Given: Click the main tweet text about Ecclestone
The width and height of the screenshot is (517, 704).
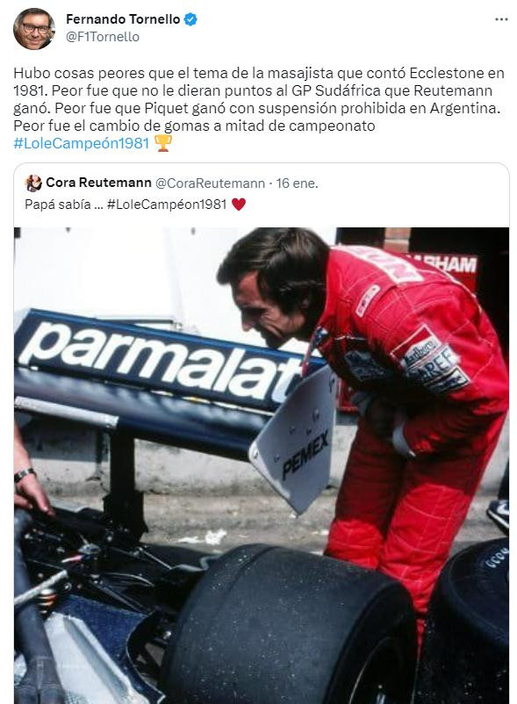Looking at the screenshot, I should [x=259, y=99].
